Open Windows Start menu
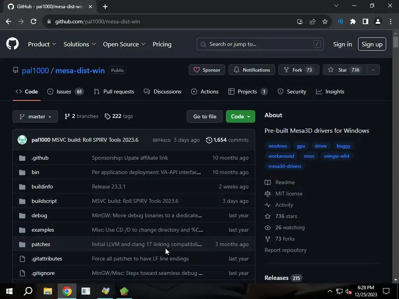399x299 pixels. [x=9, y=291]
